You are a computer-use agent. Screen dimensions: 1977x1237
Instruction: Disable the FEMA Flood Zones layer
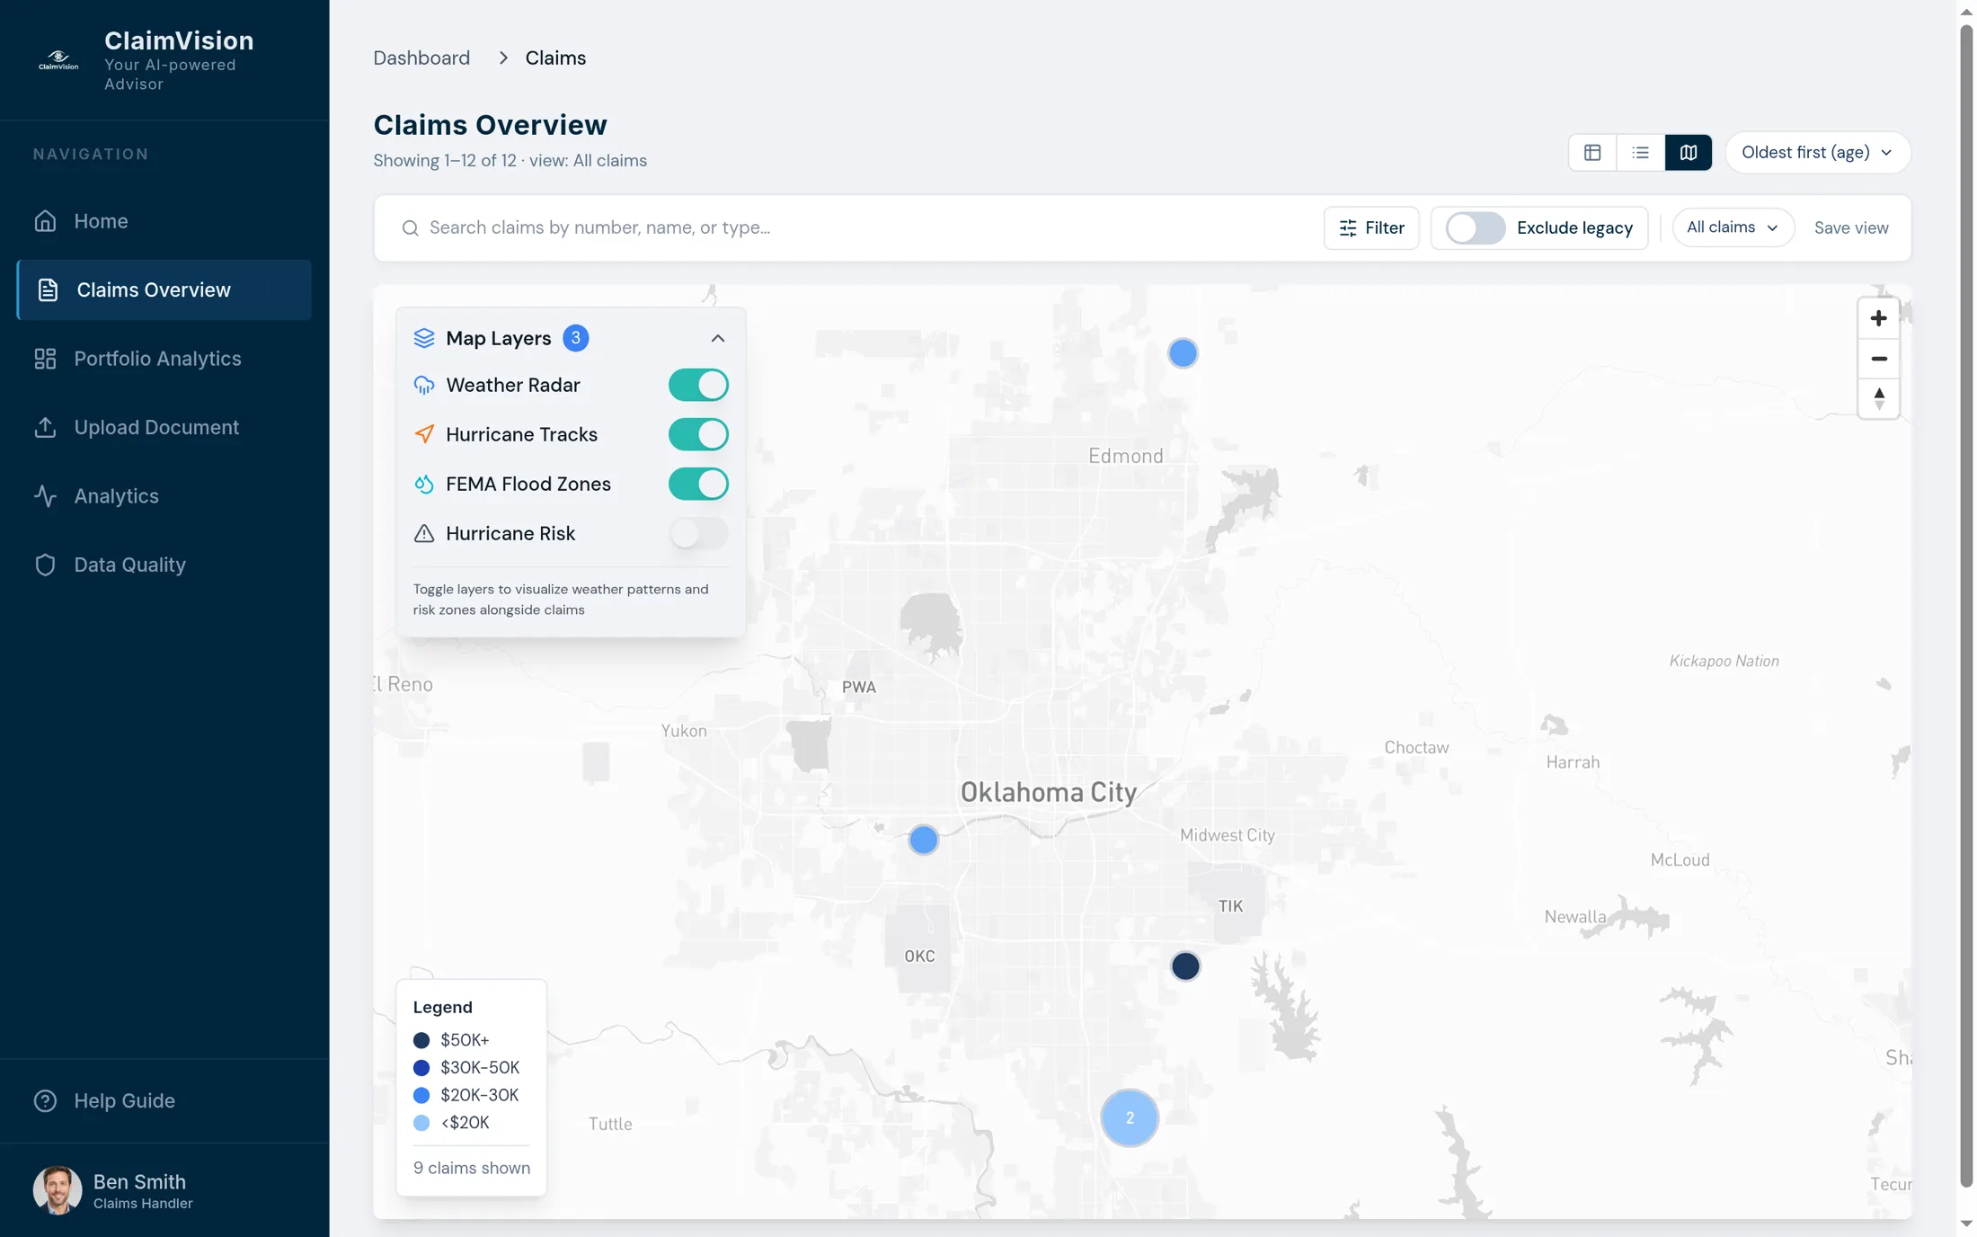tap(697, 484)
